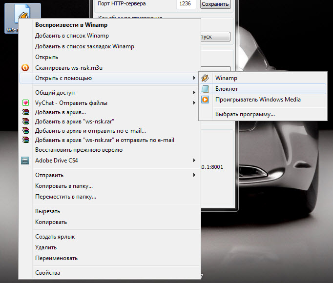333x283 pixels.
Task: Click the VyChat pink heart icon
Action: coord(25,103)
